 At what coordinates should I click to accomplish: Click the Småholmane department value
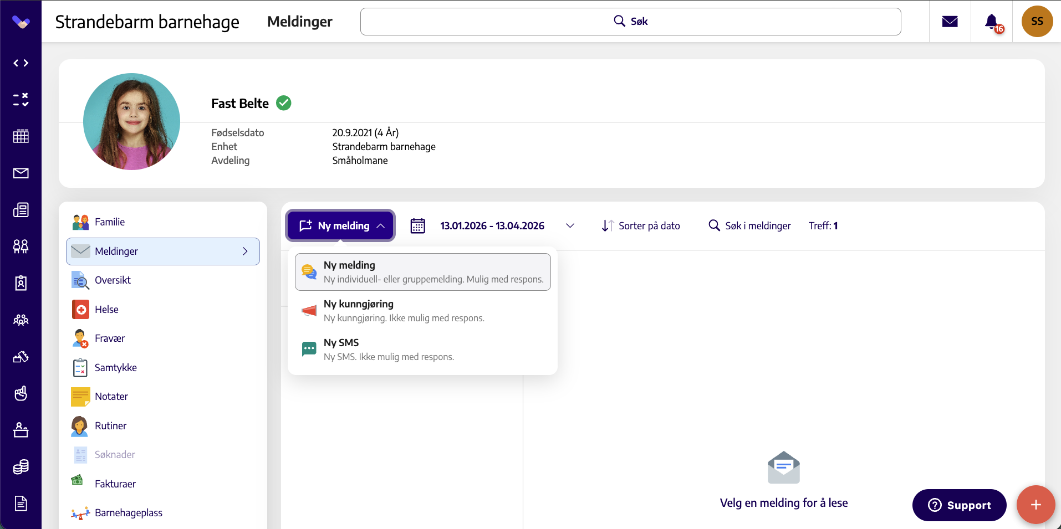360,161
